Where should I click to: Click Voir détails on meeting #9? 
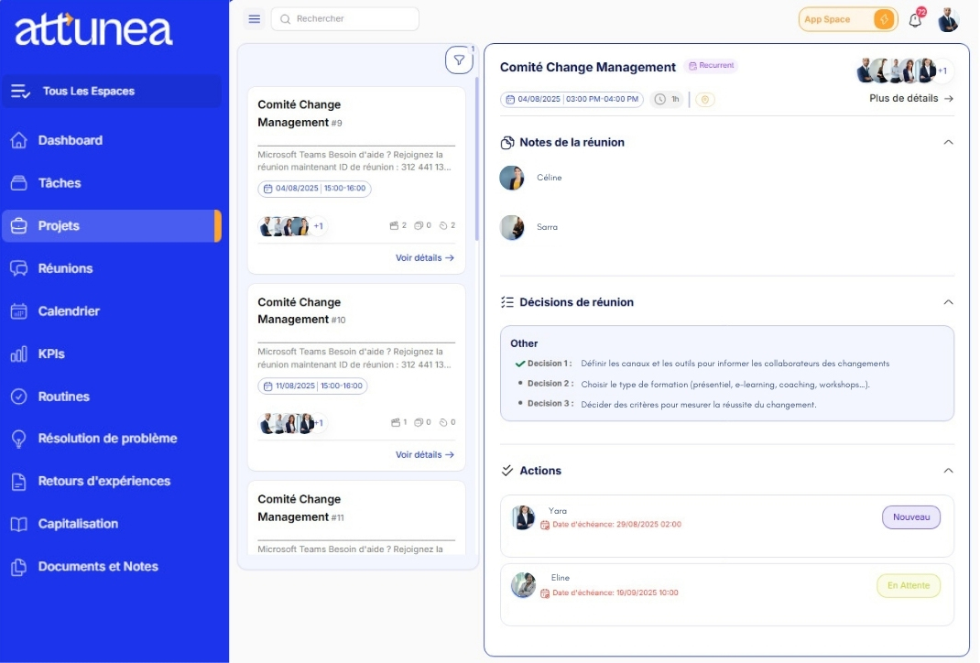tap(424, 258)
